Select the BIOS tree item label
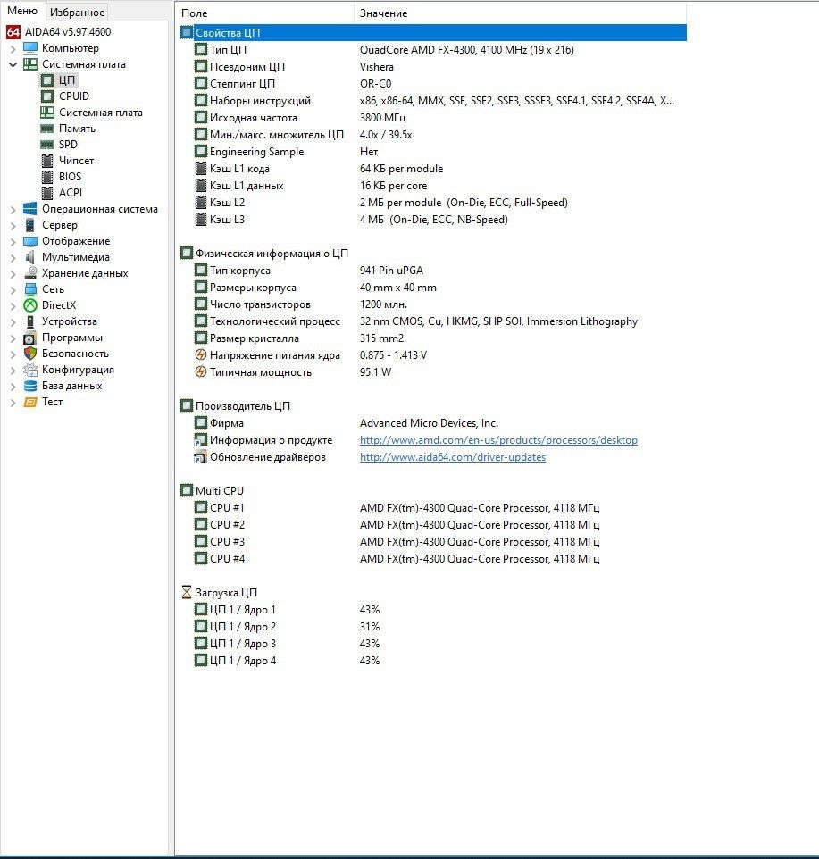 pyautogui.click(x=71, y=177)
